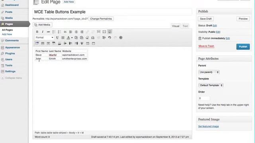This screenshot has width=255, height=143.
Task: Click Change Permalinks button
Action: pos(101,19)
